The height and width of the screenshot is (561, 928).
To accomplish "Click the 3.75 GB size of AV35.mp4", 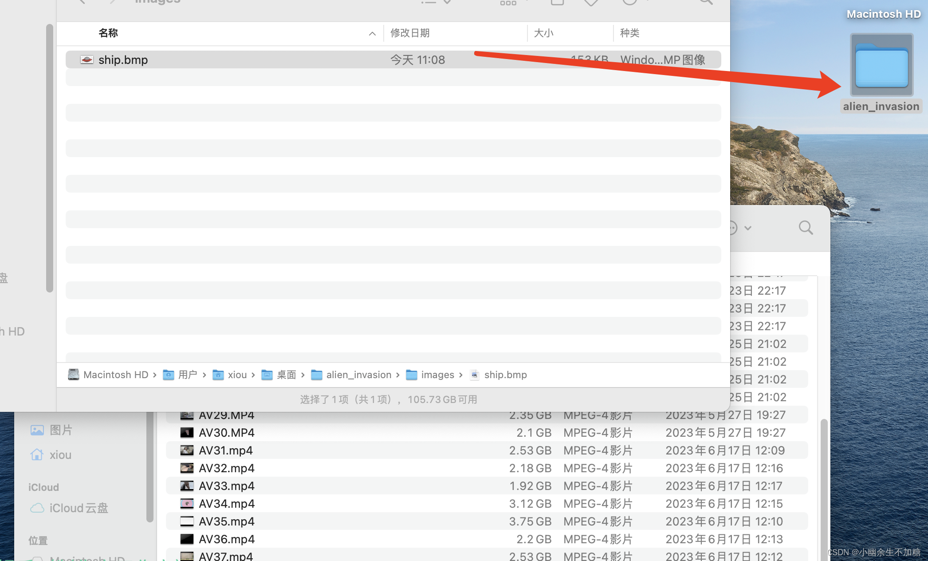I will [530, 521].
